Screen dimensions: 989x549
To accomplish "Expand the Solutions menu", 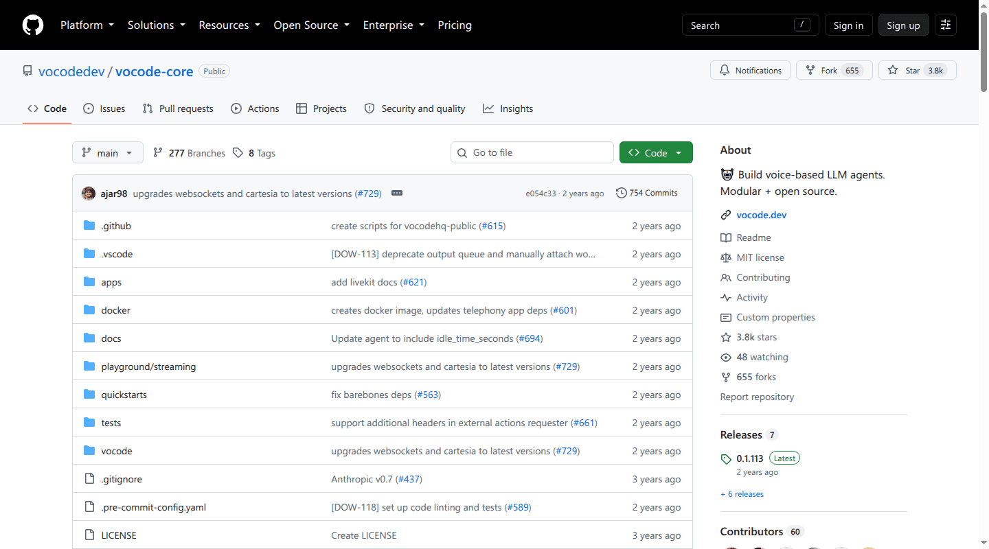I will [157, 25].
